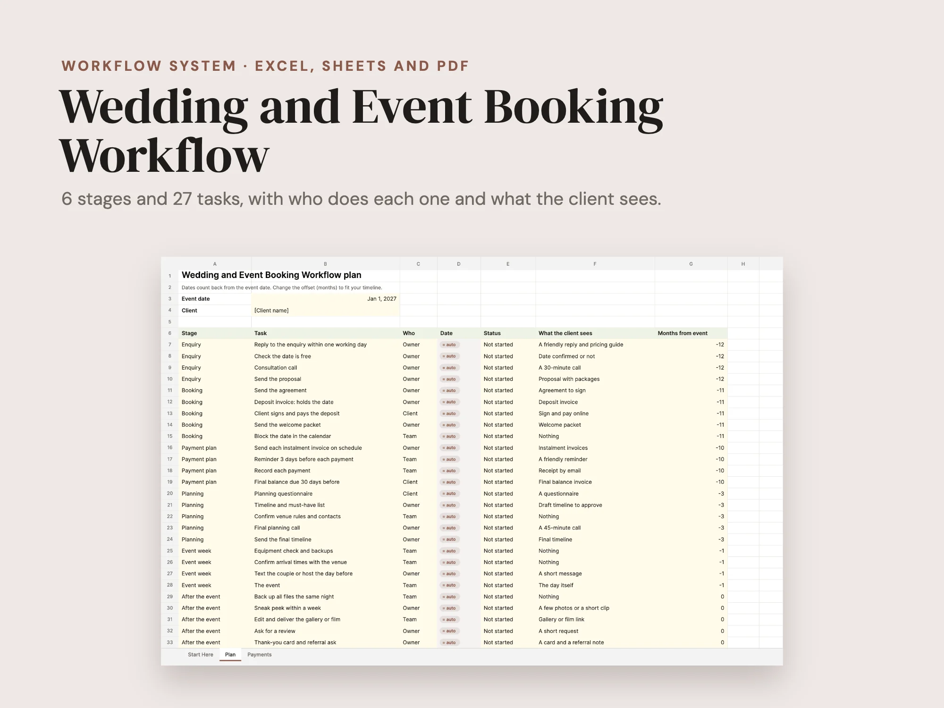Select column F header
Image resolution: width=944 pixels, height=708 pixels.
(595, 264)
